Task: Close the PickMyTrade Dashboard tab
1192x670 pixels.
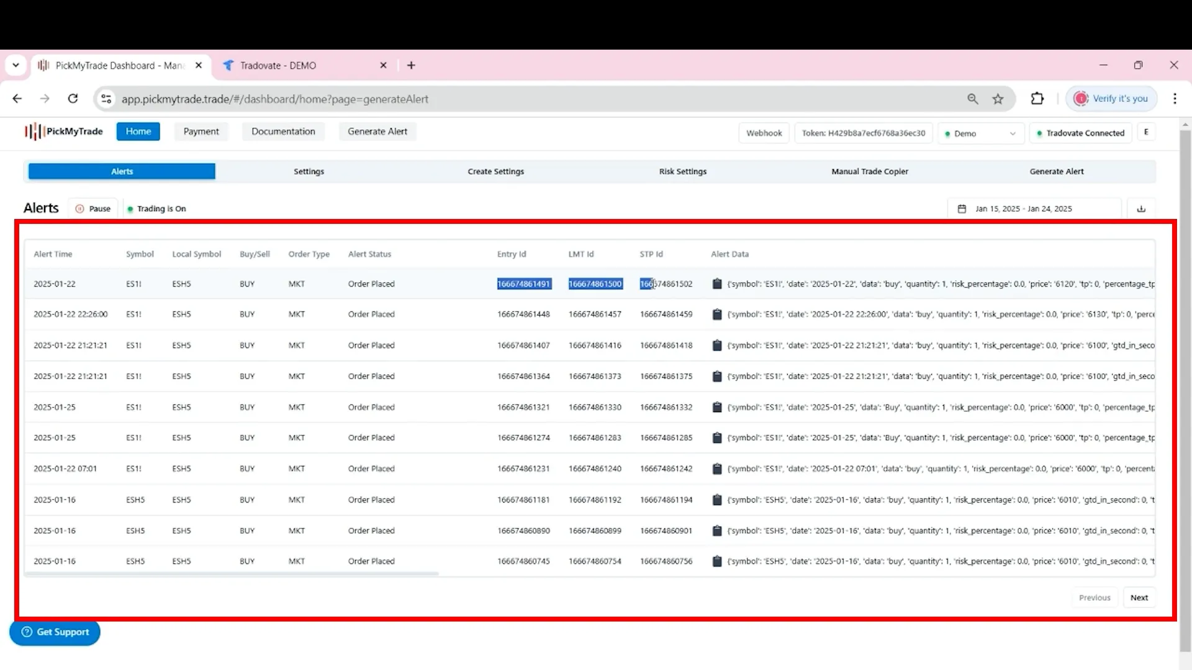Action: coord(199,65)
